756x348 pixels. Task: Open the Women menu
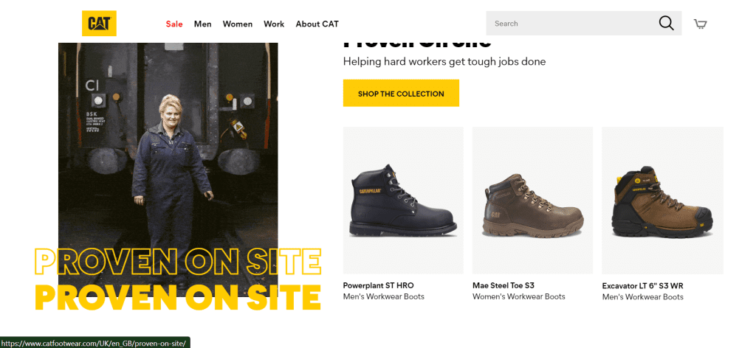coord(238,24)
